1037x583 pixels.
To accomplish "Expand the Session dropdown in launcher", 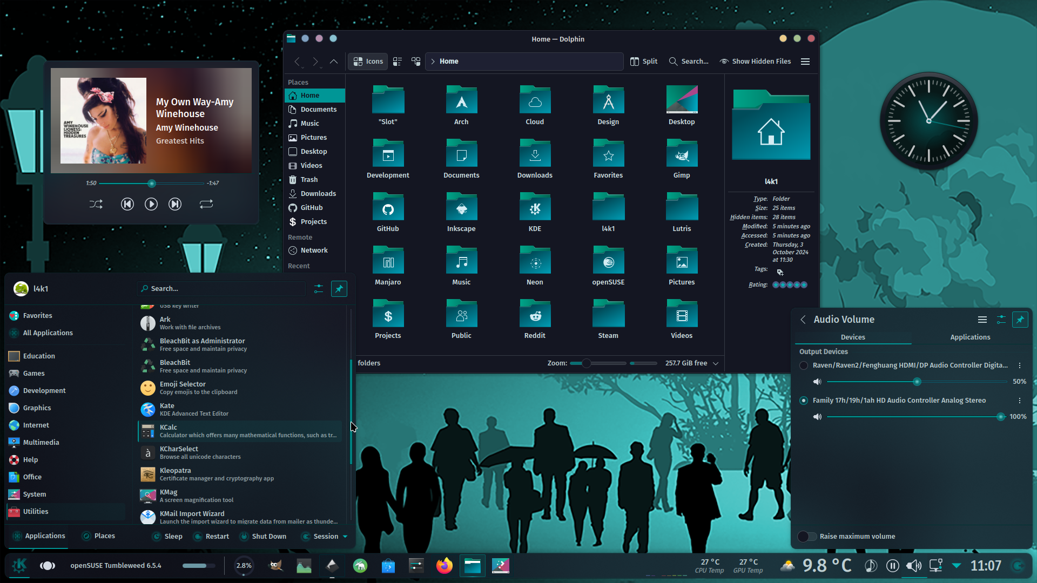I will click(x=325, y=537).
